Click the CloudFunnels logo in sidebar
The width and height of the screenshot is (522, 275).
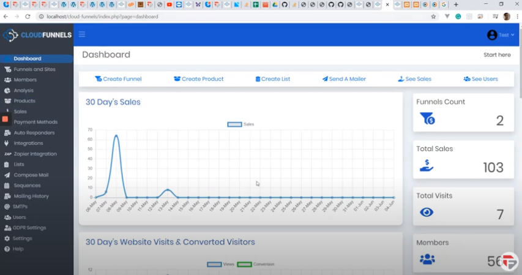coord(37,35)
